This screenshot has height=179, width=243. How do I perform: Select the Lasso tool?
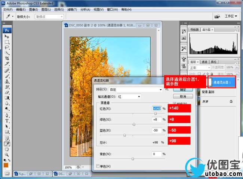[x=7, y=47]
